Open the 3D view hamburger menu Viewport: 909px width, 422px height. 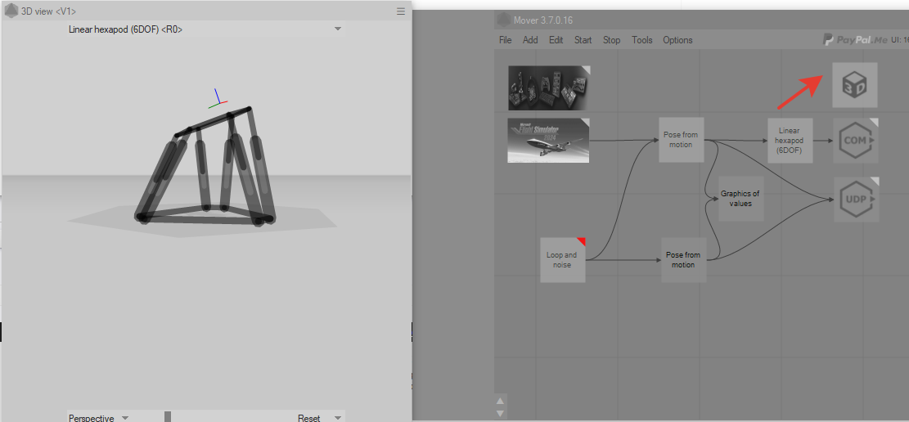pos(401,11)
